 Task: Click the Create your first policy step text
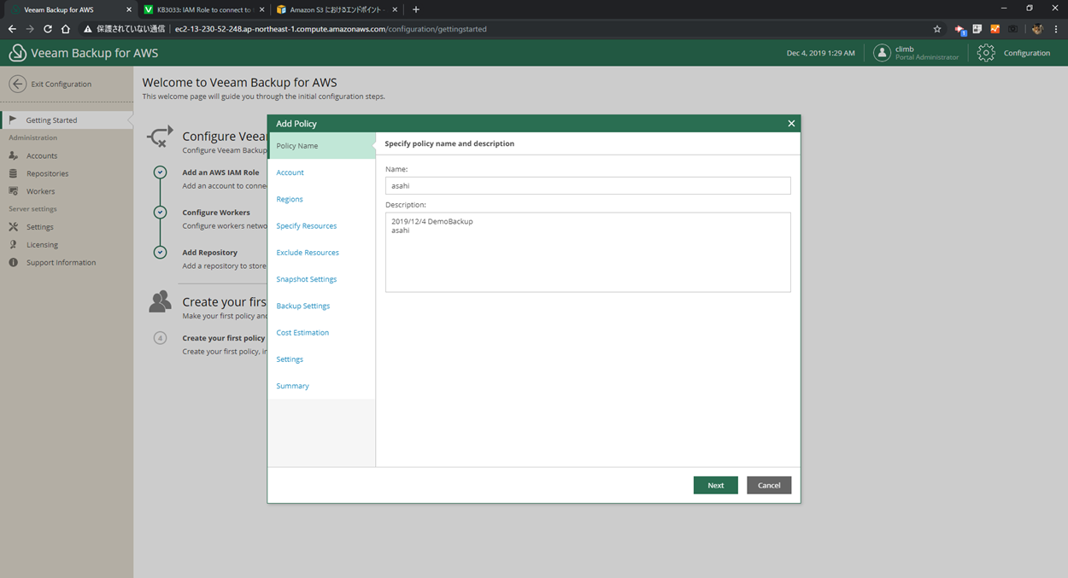click(223, 338)
